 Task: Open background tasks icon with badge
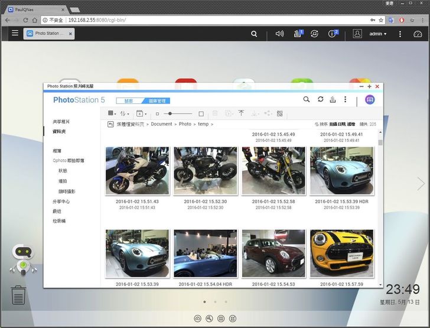click(298, 34)
